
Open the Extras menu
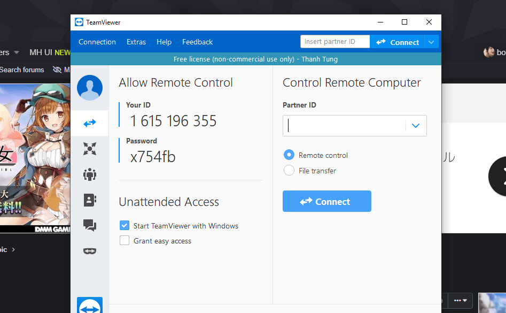(136, 42)
